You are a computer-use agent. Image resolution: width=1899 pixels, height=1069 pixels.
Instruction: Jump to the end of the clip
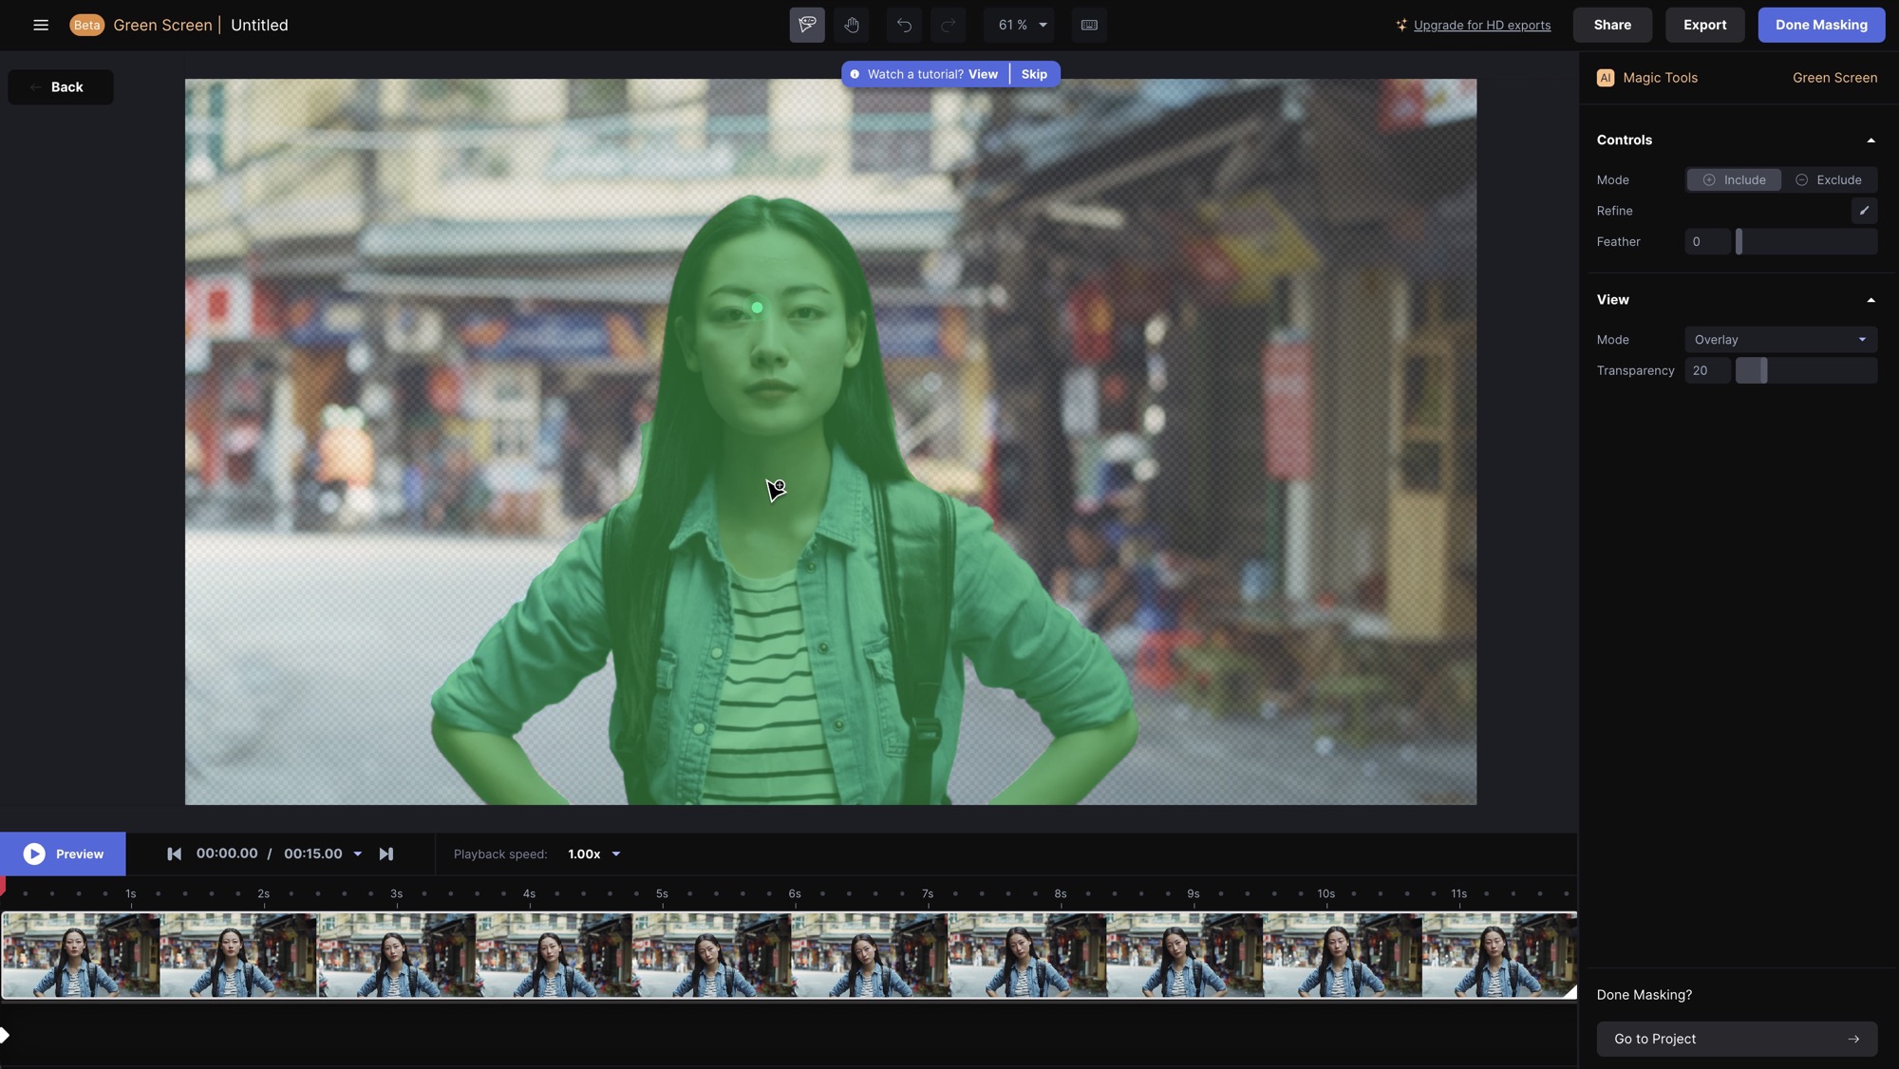pyautogui.click(x=385, y=853)
